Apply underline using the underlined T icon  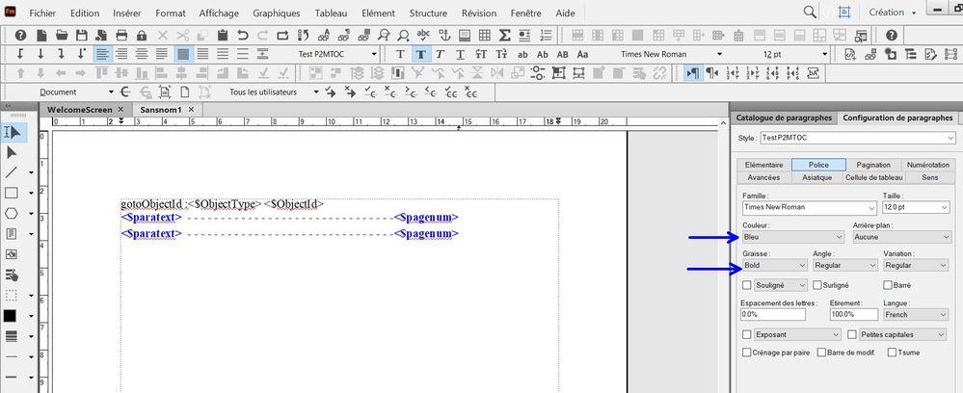[460, 54]
